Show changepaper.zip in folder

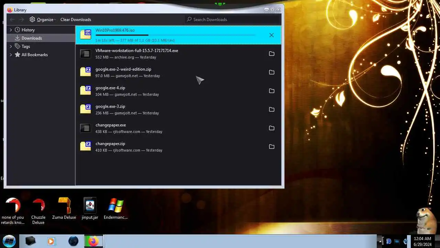pyautogui.click(x=272, y=147)
